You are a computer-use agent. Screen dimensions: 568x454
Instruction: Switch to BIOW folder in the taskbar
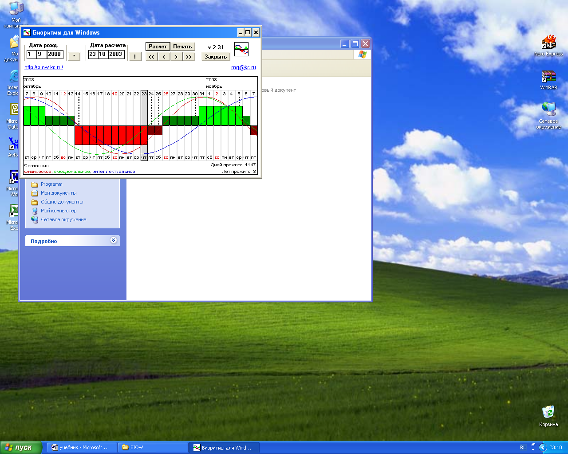(153, 447)
